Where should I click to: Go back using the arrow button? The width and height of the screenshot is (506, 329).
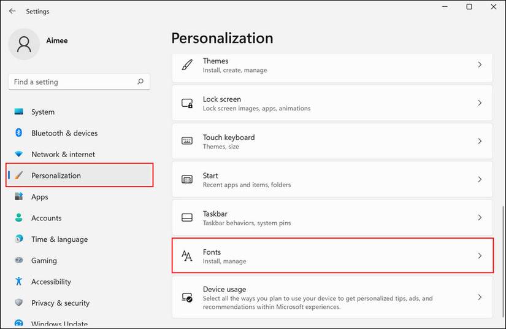12,11
